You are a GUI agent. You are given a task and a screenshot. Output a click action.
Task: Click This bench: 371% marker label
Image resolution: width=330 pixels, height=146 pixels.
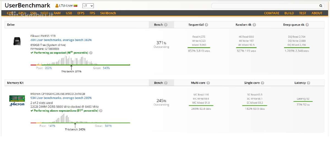[71, 71]
